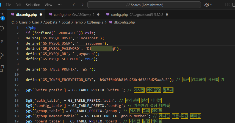Screen dimensions: 235x123
Task: Open the Search view in activity bar
Action: 2,28
